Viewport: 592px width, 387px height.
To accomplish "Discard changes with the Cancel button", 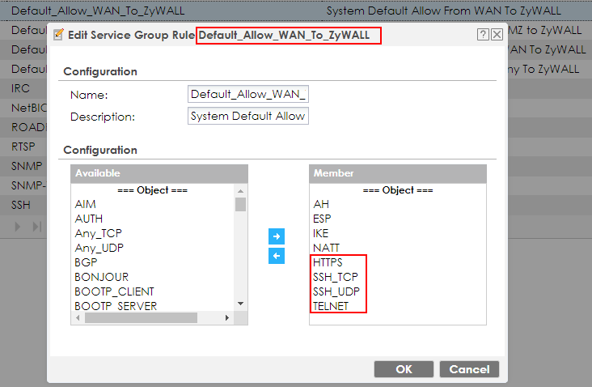I will pos(469,369).
